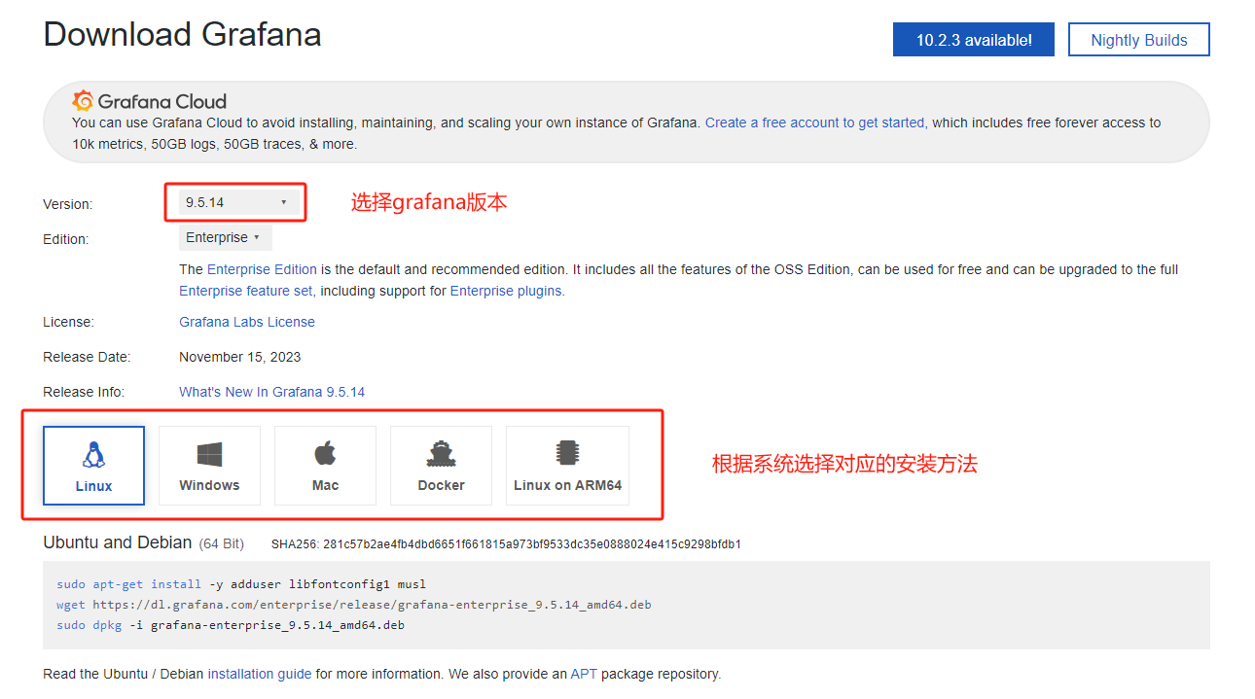Open the Grafana Labs License link

coord(247,322)
